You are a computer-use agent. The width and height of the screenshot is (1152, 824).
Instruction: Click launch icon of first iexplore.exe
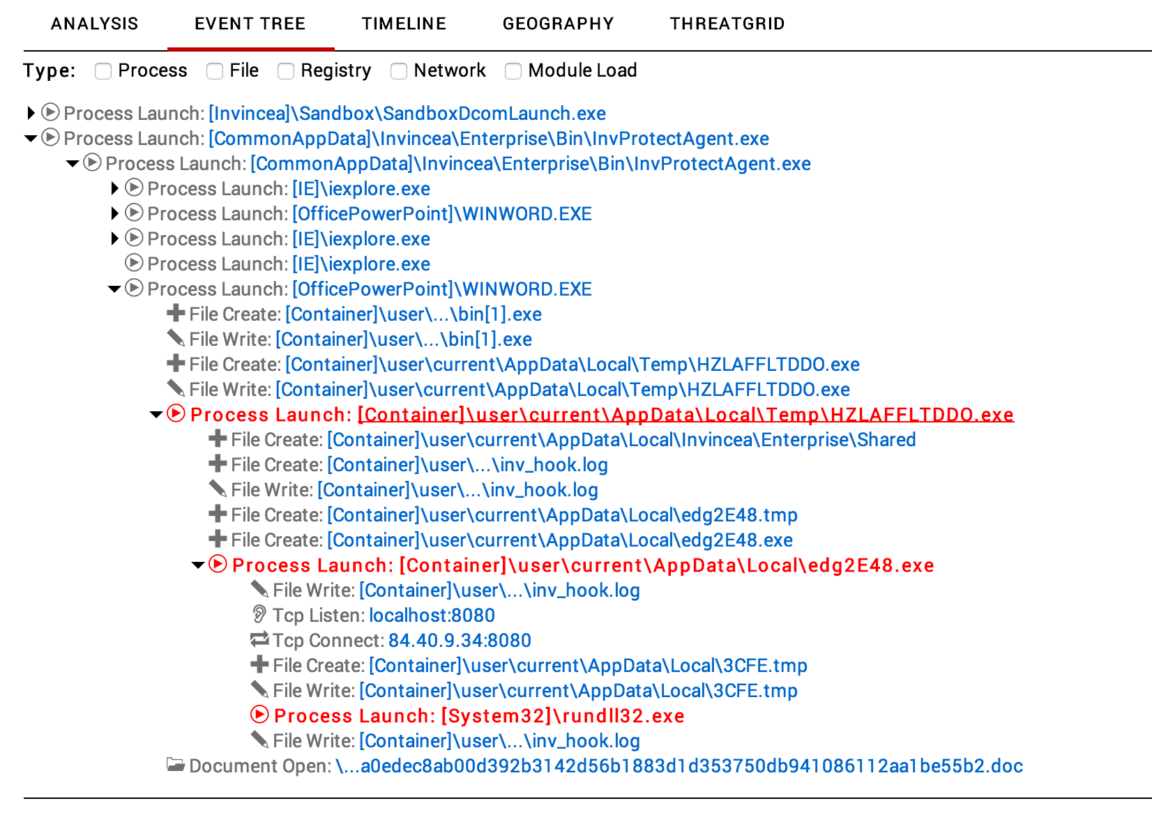click(134, 188)
